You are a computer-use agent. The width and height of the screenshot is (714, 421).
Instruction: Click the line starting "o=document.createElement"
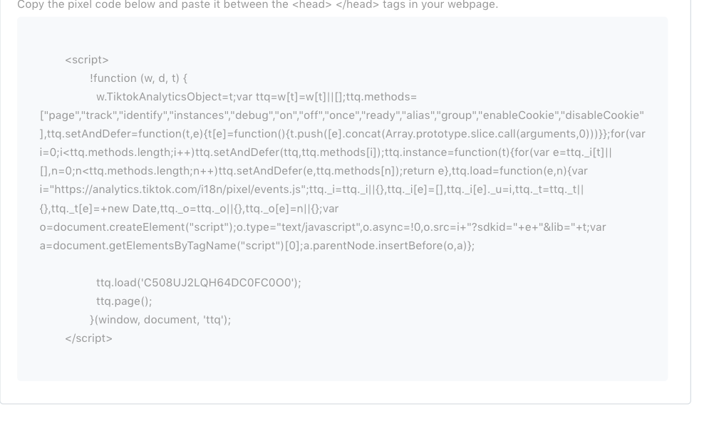click(x=323, y=227)
